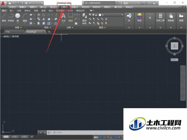Select the Move tool in Modify panel
The height and width of the screenshot is (140, 187).
(x=39, y=15)
